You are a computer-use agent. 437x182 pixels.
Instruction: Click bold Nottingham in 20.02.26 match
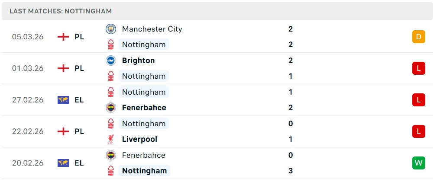point(144,171)
